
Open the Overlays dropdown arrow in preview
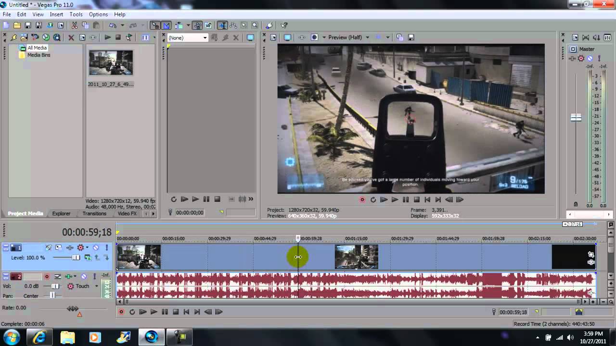[387, 37]
